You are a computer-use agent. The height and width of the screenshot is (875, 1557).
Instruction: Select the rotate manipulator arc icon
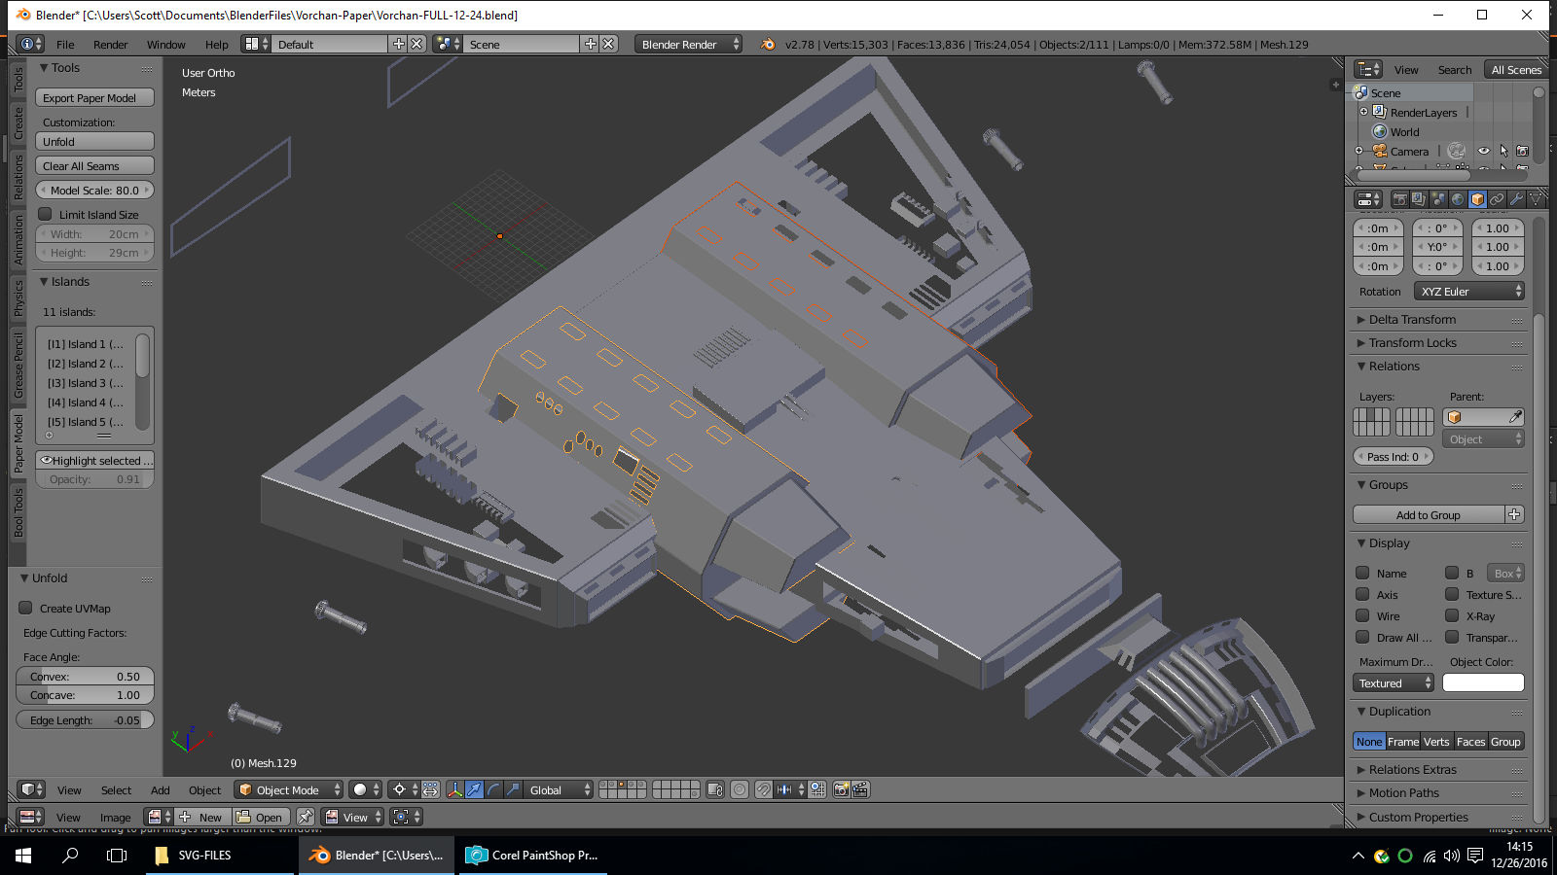tap(493, 789)
